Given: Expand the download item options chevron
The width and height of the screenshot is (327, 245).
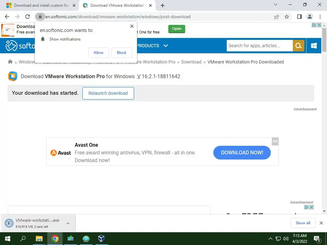Looking at the screenshot, I should click(x=68, y=223).
